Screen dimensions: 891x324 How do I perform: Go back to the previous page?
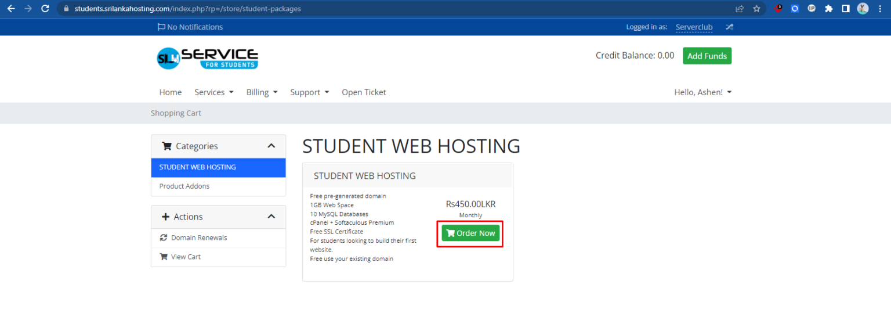(11, 9)
